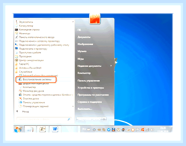Open Устройства и принтеры

tap(91, 88)
